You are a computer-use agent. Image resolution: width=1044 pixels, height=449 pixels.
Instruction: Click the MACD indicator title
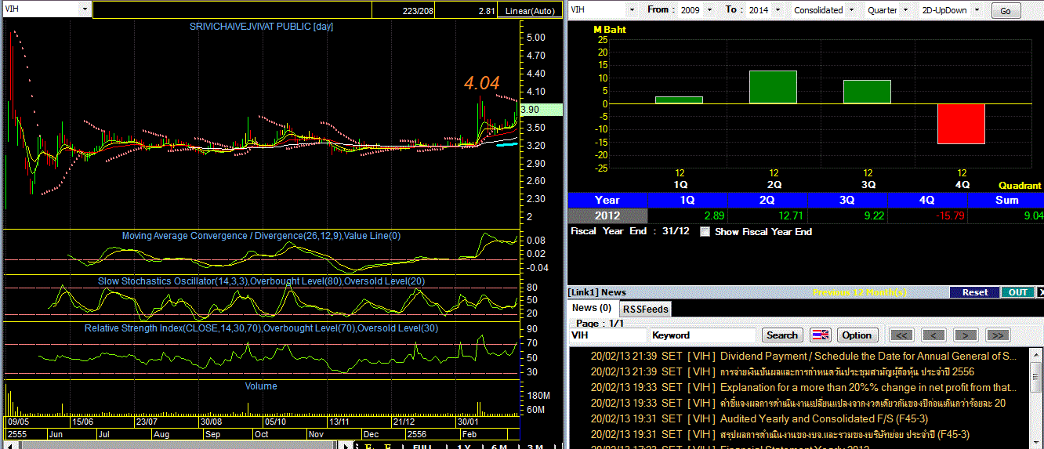tap(261, 236)
